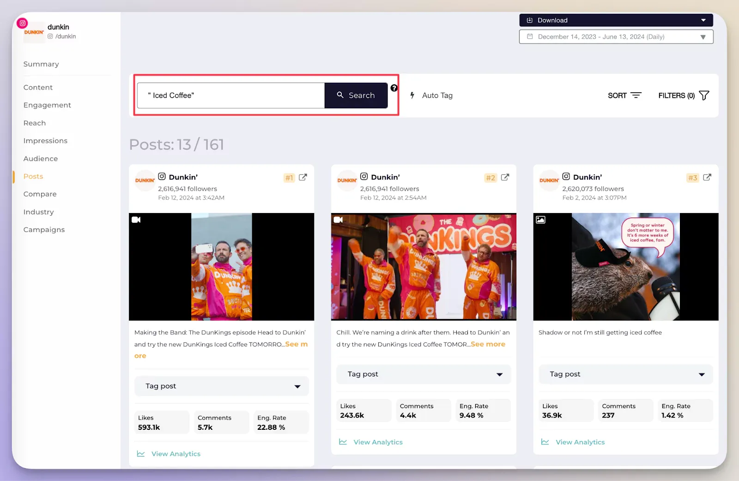The image size is (739, 481).
Task: Click the #3 rank badge
Action: [x=693, y=178]
